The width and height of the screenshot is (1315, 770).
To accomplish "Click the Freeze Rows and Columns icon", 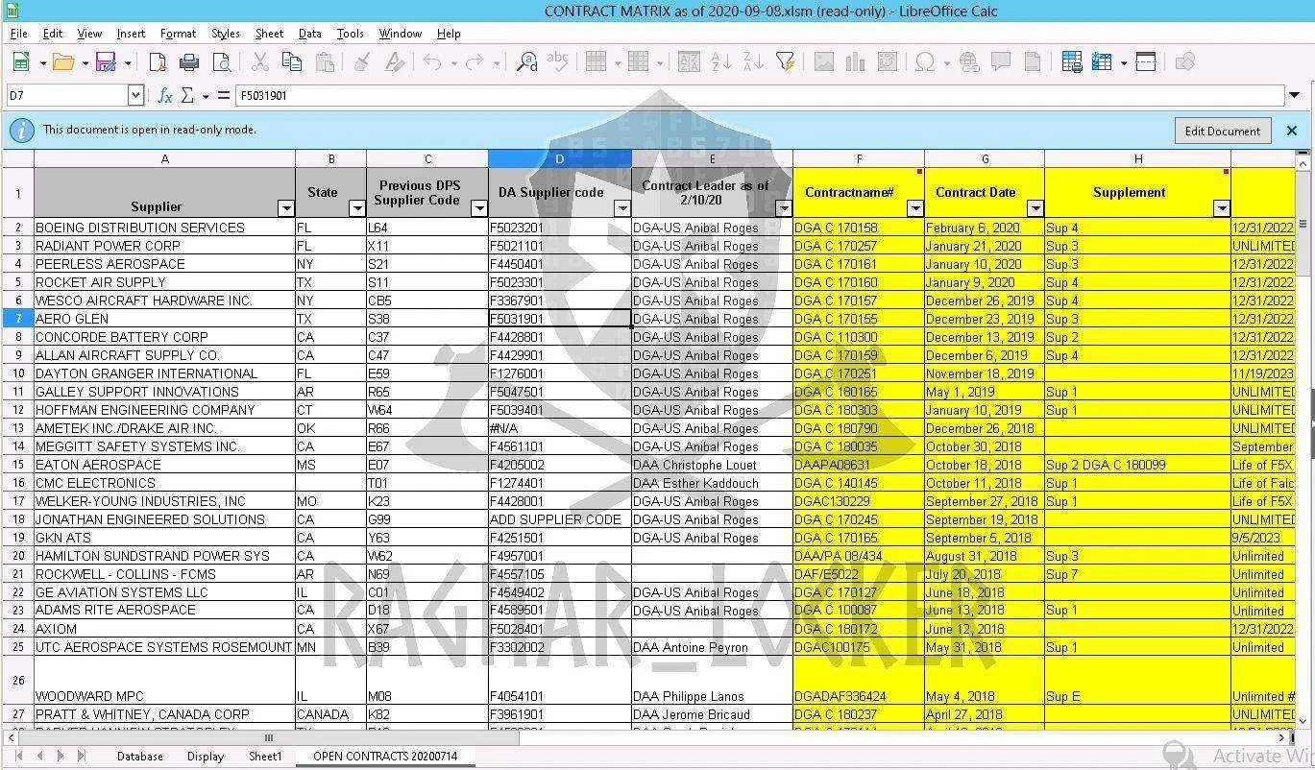I will pos(1103,62).
